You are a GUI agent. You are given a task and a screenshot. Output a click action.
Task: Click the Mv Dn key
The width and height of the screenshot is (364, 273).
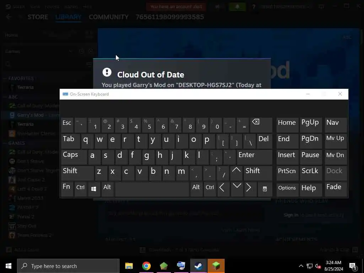tap(336, 157)
